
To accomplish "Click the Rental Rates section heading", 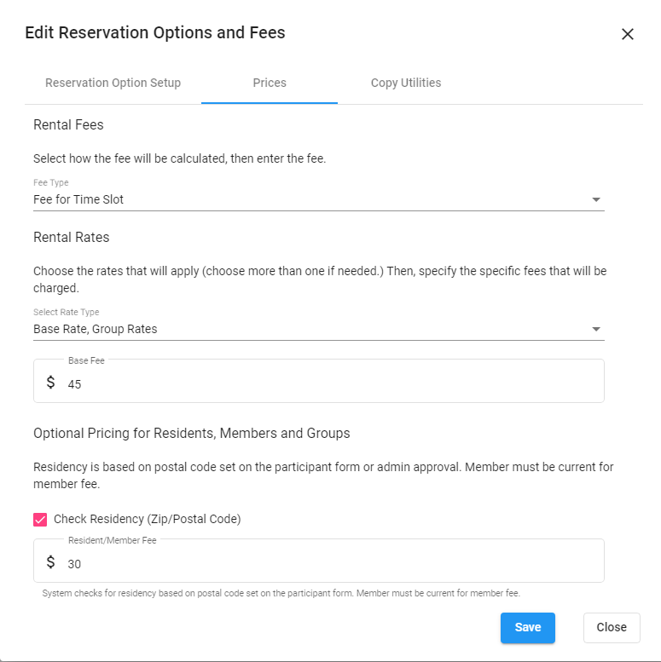I will (72, 237).
